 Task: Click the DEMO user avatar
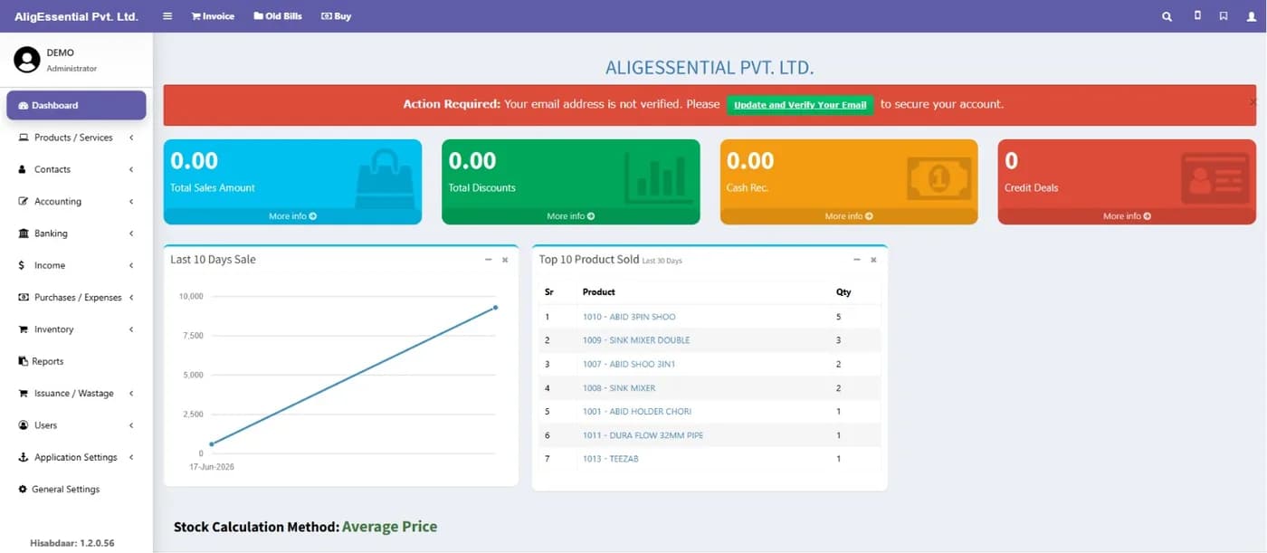[x=27, y=60]
